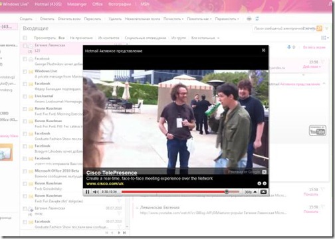Collapse the Hotmail Активное представление section
335x239 pixels.
pos(324,84)
